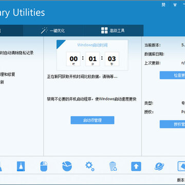Click the 00 hours box
The image size is (185, 185).
(x=73, y=59)
